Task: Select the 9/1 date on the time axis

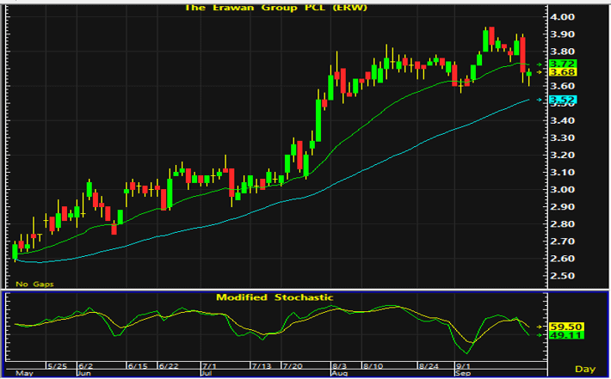Action: 464,366
